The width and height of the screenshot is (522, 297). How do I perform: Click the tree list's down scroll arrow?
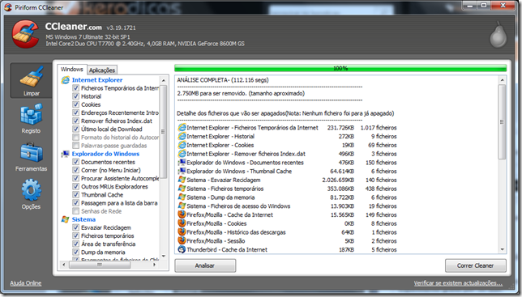(x=164, y=257)
